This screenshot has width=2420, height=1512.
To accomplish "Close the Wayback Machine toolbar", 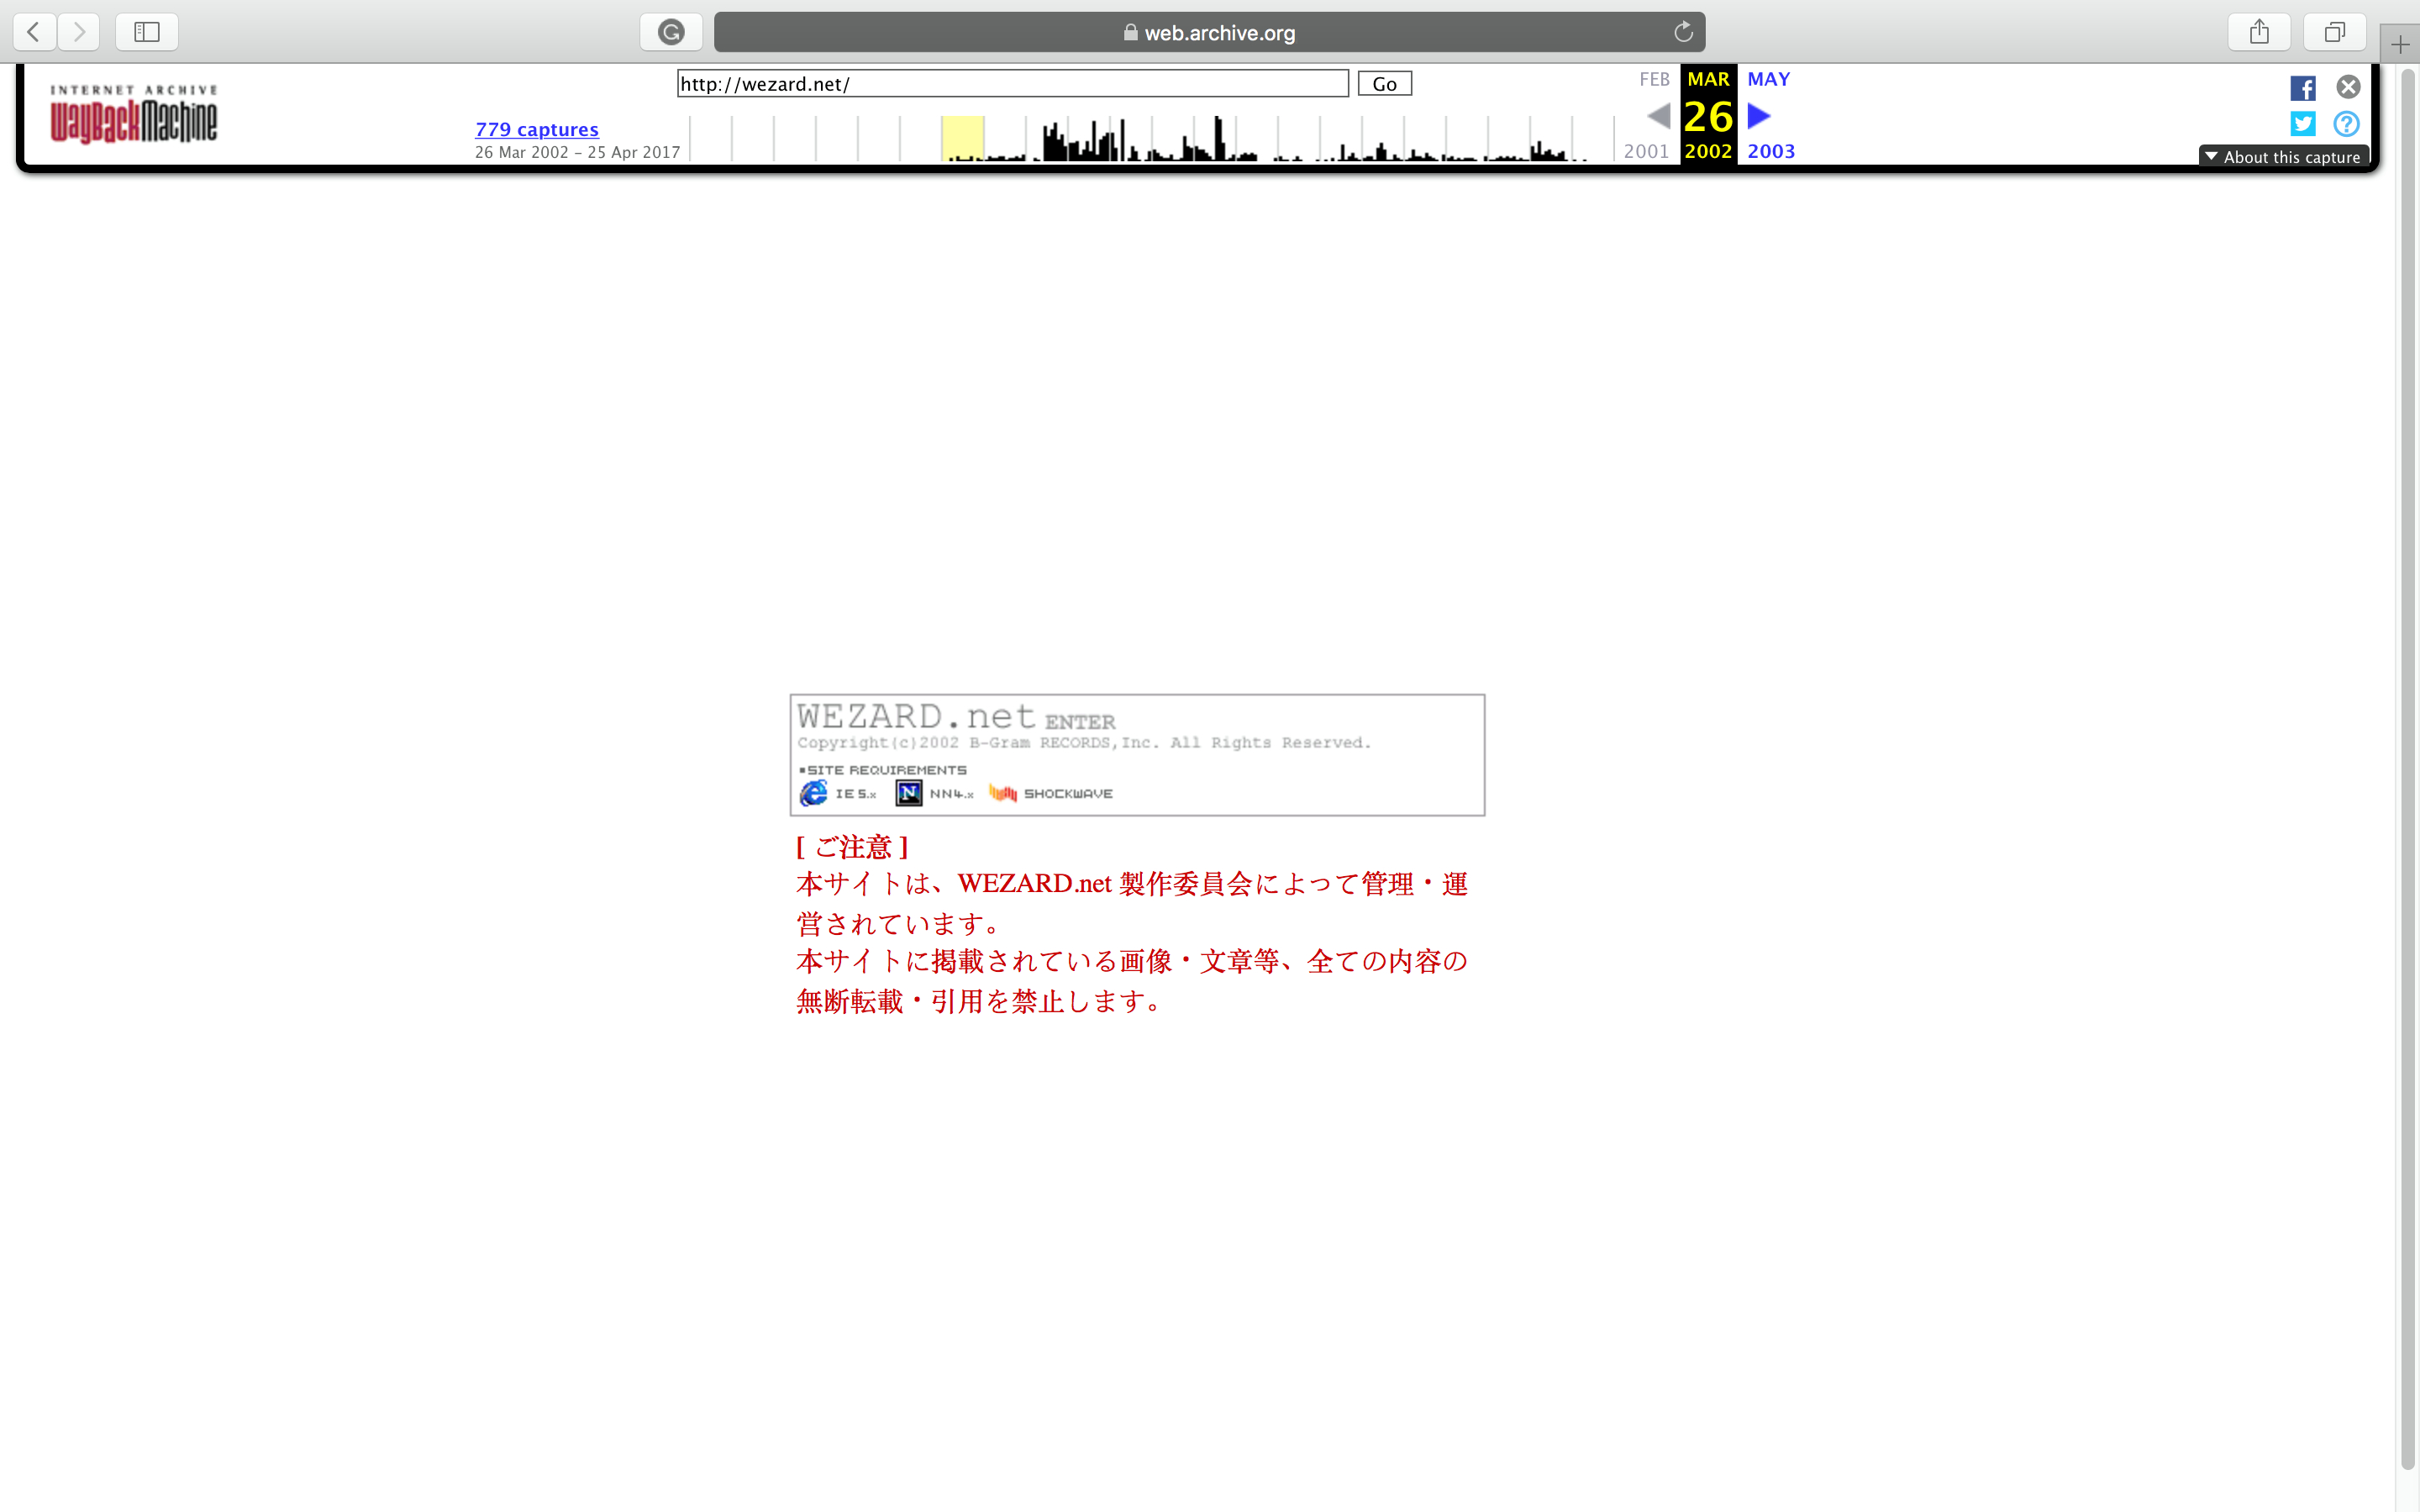I will [2348, 87].
